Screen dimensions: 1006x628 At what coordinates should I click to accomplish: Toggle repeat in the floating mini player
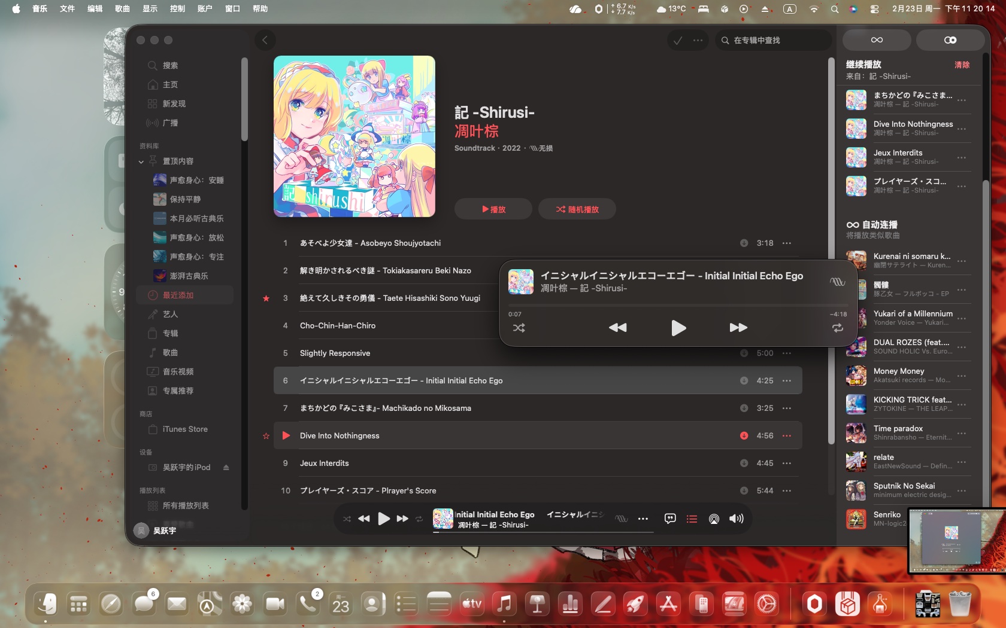pos(837,328)
